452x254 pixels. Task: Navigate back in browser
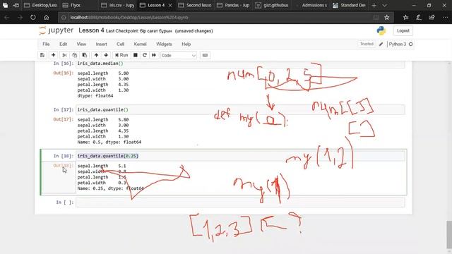pyautogui.click(x=7, y=17)
